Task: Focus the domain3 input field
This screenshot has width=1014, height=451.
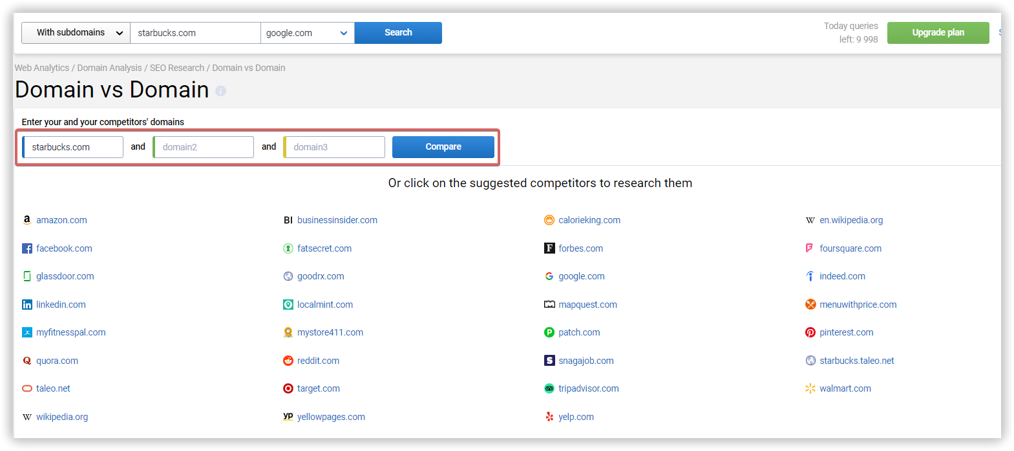Action: click(335, 147)
